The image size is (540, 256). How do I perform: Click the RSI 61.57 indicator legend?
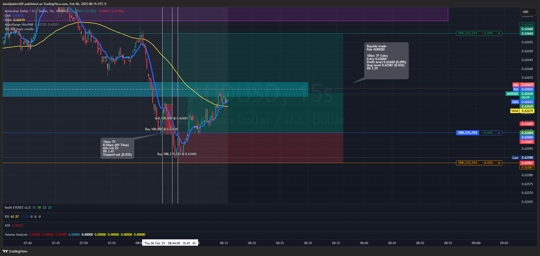[12, 217]
